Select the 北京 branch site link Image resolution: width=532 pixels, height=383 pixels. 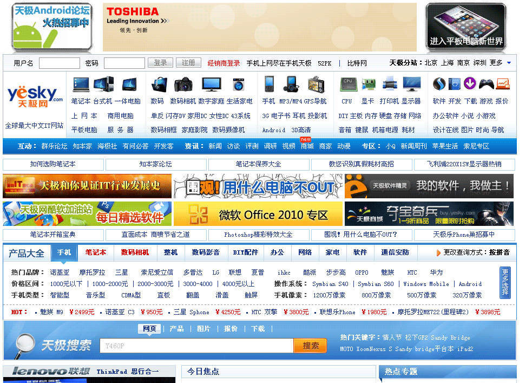pos(431,63)
